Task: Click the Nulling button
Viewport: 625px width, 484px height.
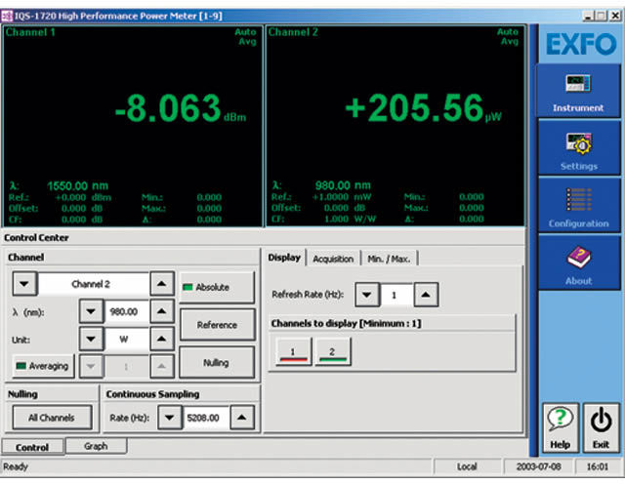Action: (x=217, y=362)
